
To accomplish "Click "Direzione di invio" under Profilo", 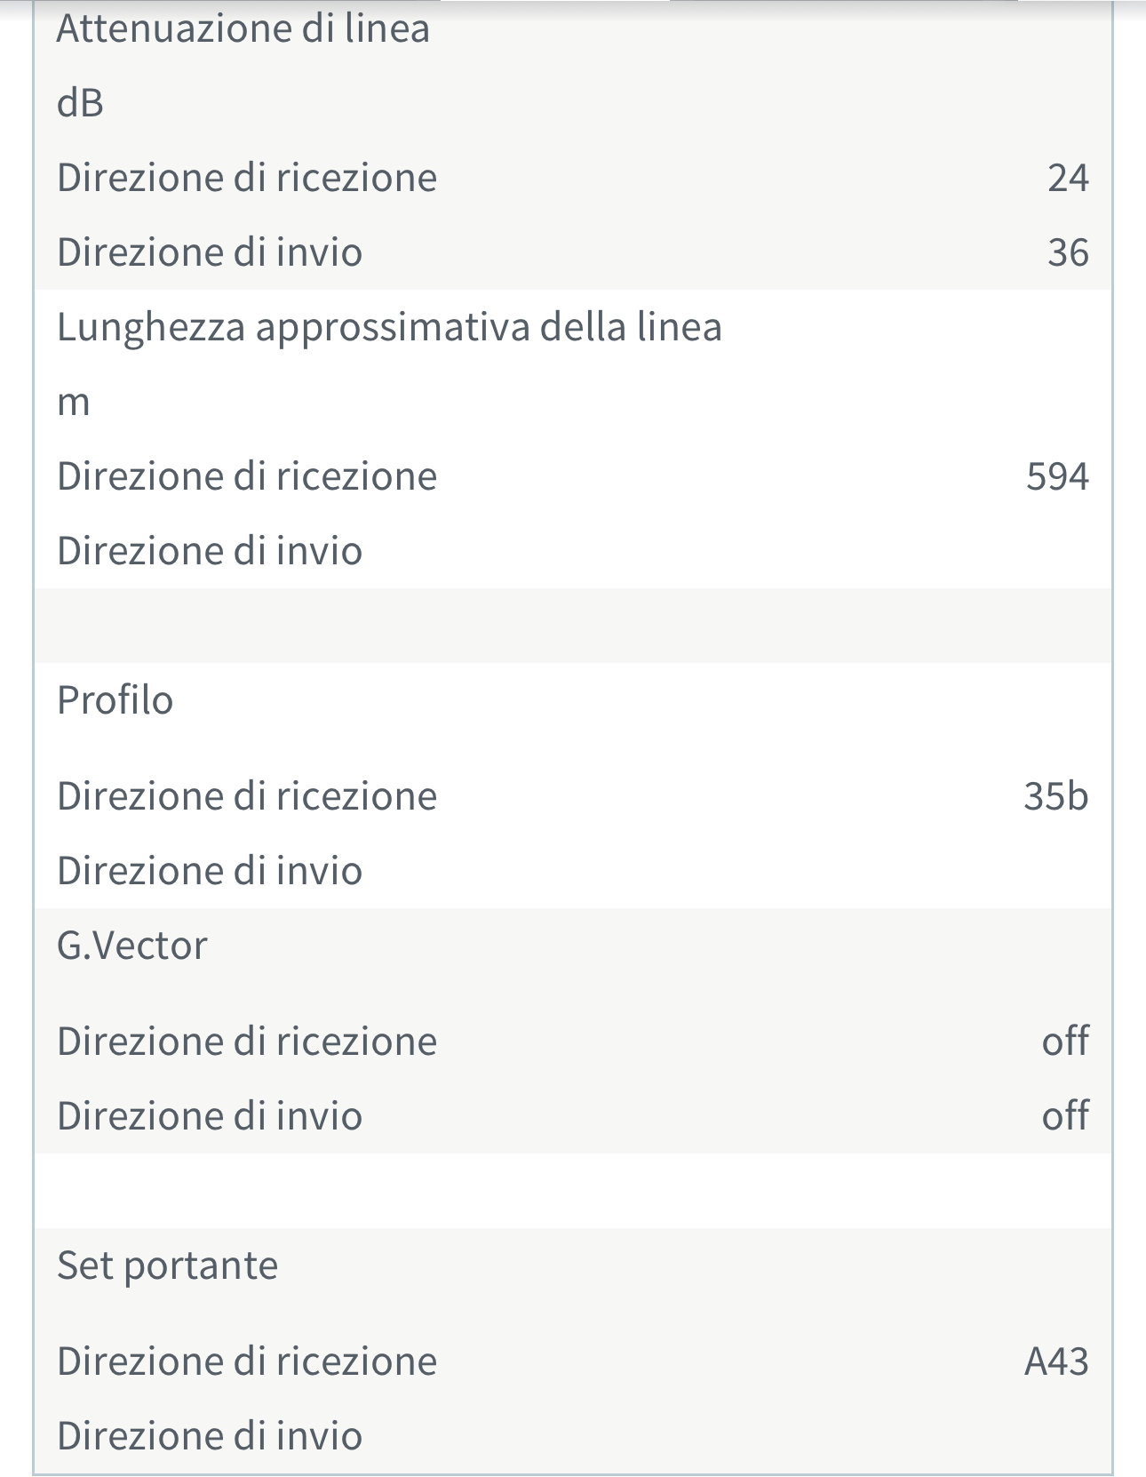I will click(210, 871).
